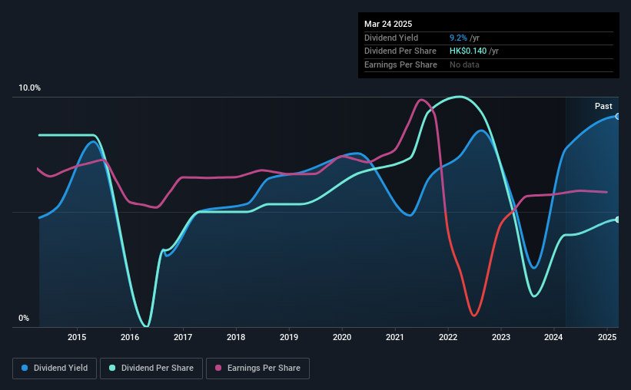Image resolution: width=631 pixels, height=390 pixels.
Task: Click the No data earnings value
Action: [x=464, y=64]
